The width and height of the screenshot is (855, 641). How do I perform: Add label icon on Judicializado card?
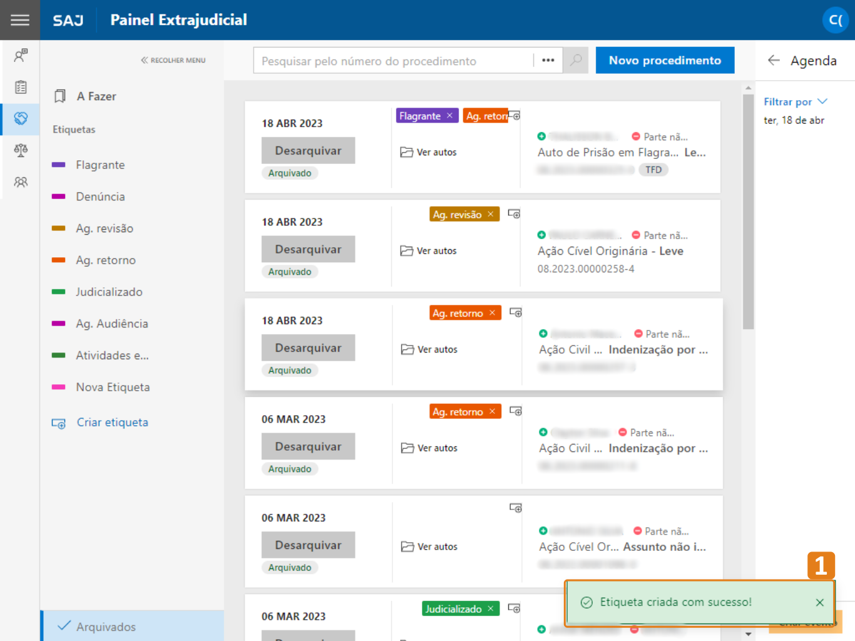[x=514, y=608]
